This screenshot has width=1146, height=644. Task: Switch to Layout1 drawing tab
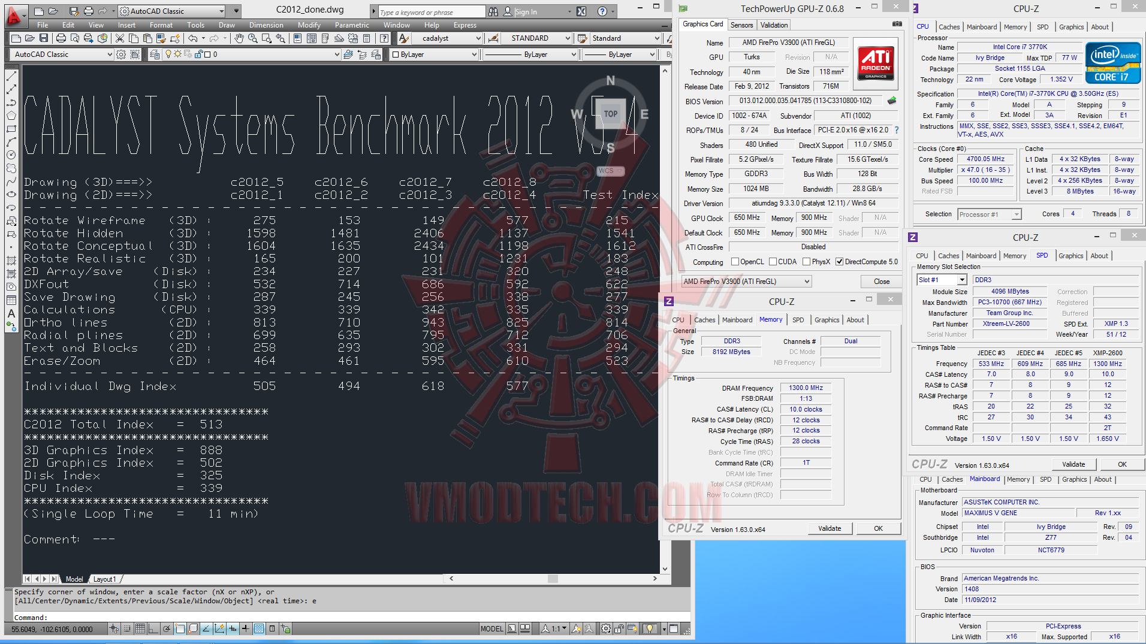[104, 579]
